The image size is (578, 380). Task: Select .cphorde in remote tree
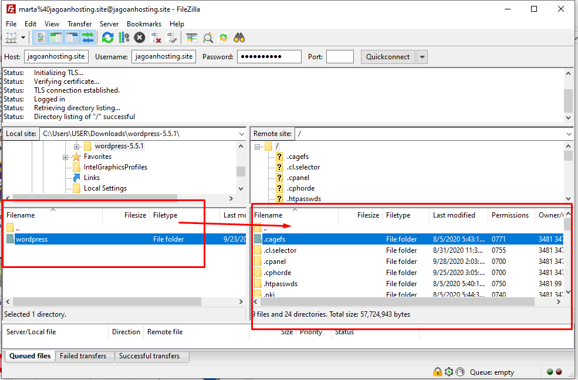300,188
